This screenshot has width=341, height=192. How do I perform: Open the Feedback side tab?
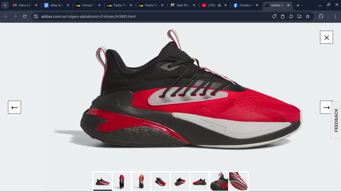click(x=336, y=120)
